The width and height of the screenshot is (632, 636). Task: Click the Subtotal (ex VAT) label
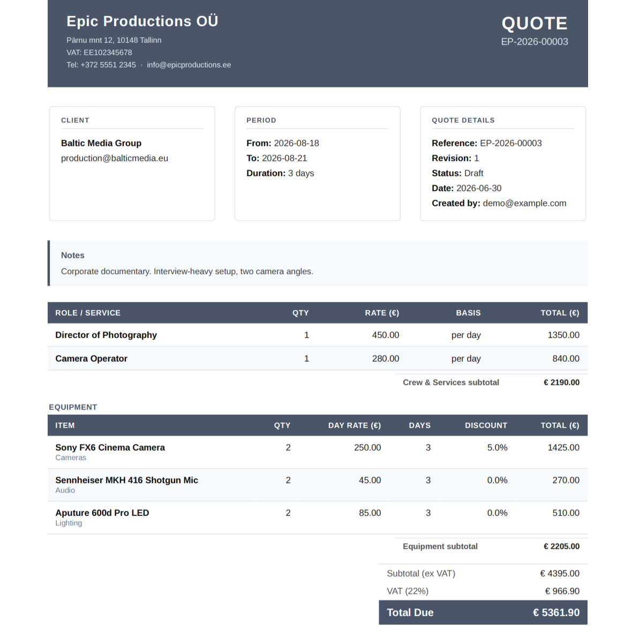tap(421, 573)
